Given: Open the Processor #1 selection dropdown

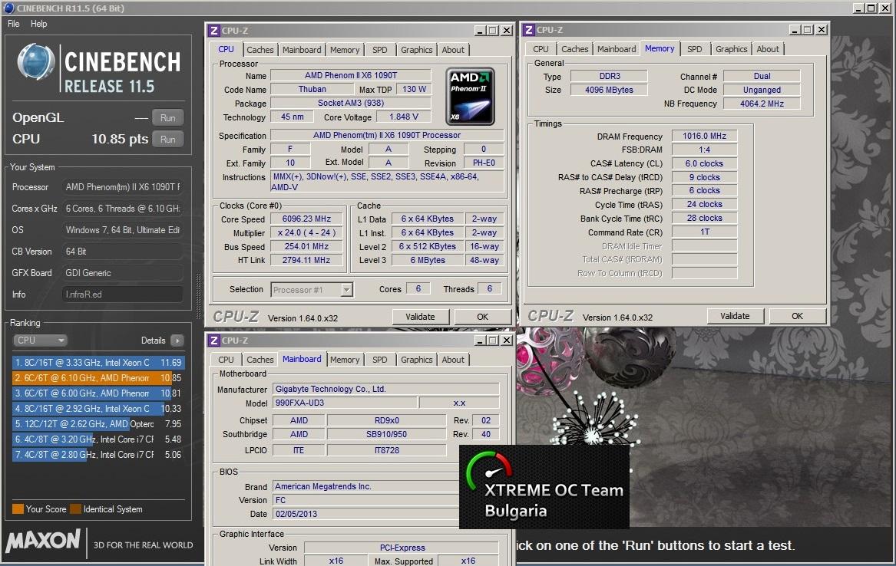Looking at the screenshot, I should 312,290.
